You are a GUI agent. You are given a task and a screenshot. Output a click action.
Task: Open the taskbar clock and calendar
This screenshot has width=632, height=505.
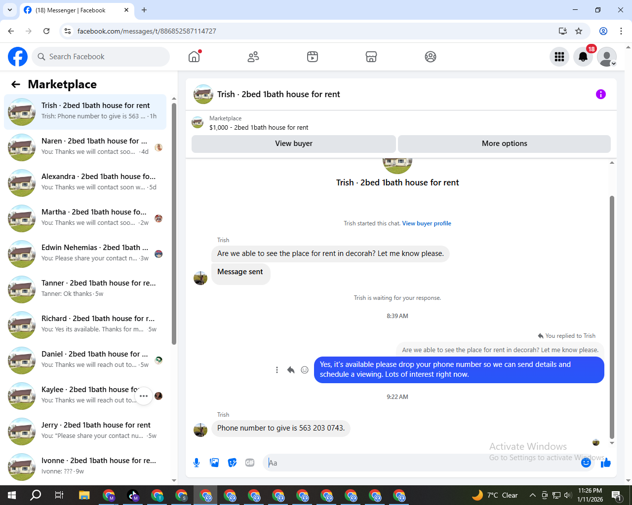(x=590, y=495)
